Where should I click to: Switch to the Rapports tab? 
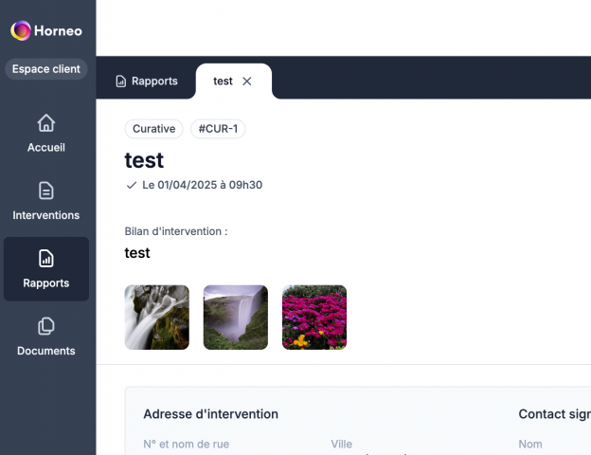pyautogui.click(x=147, y=82)
